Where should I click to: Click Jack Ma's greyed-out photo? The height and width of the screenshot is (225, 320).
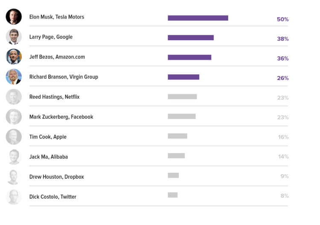pyautogui.click(x=14, y=157)
